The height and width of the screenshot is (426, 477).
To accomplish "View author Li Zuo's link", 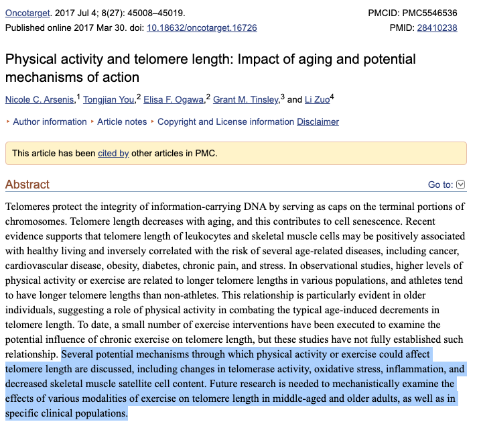I will 317,100.
